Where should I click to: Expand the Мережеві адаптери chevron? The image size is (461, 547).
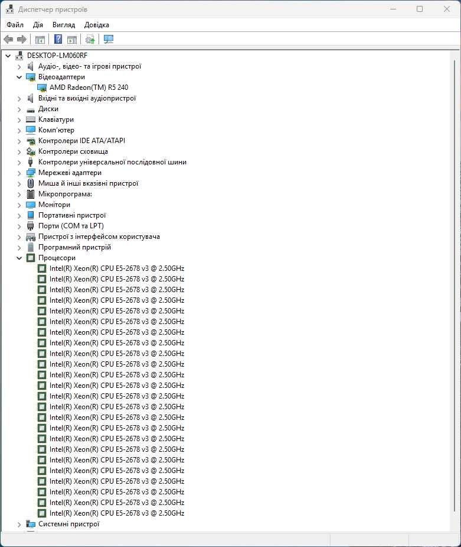pos(19,173)
